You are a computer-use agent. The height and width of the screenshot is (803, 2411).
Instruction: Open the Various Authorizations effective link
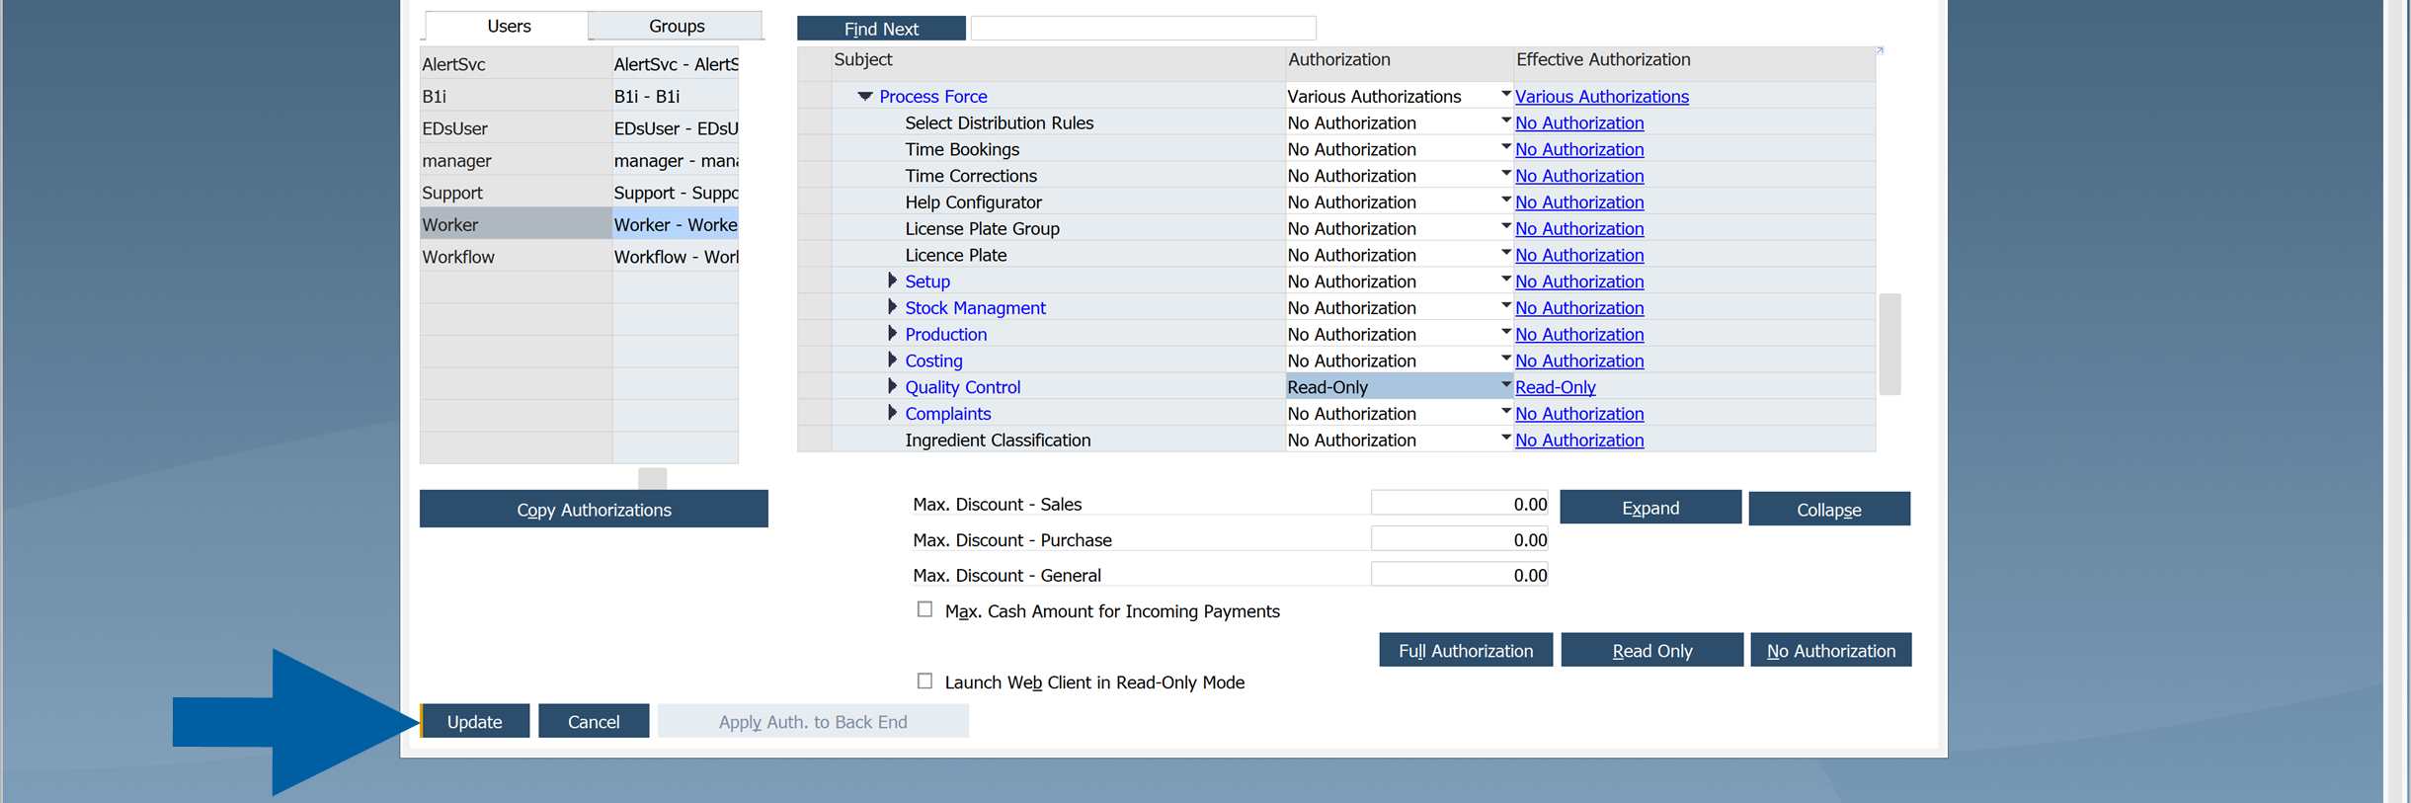1601,96
